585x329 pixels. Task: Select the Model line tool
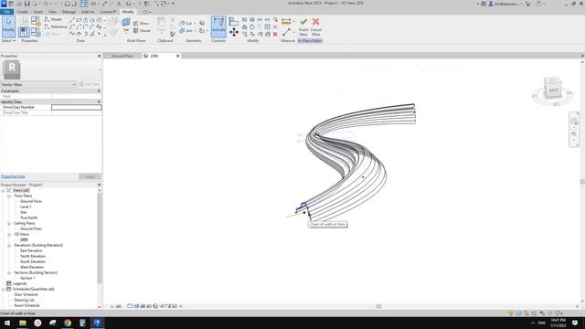tap(53, 19)
